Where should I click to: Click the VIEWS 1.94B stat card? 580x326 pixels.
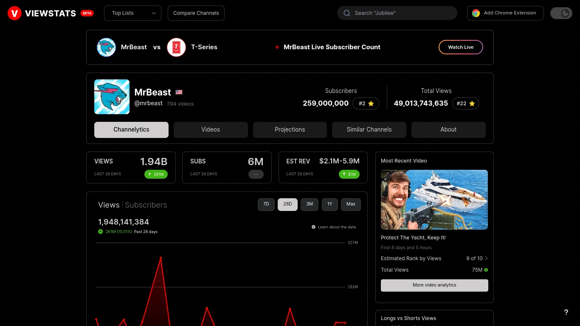click(x=131, y=168)
